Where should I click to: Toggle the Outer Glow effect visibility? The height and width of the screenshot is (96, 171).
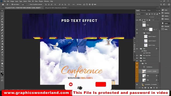click(144, 53)
